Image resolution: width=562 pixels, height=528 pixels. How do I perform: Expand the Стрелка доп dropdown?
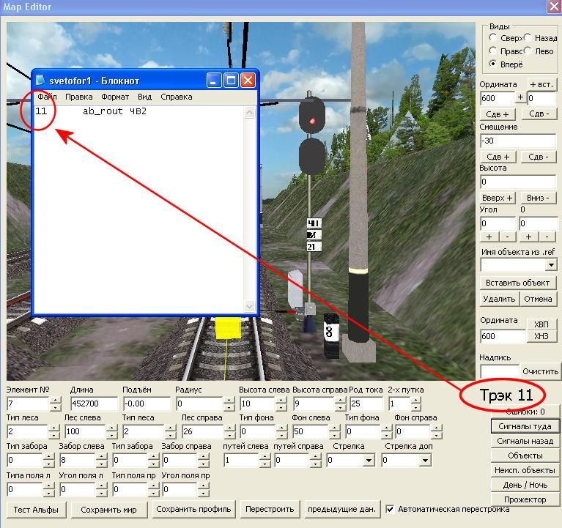tap(424, 461)
